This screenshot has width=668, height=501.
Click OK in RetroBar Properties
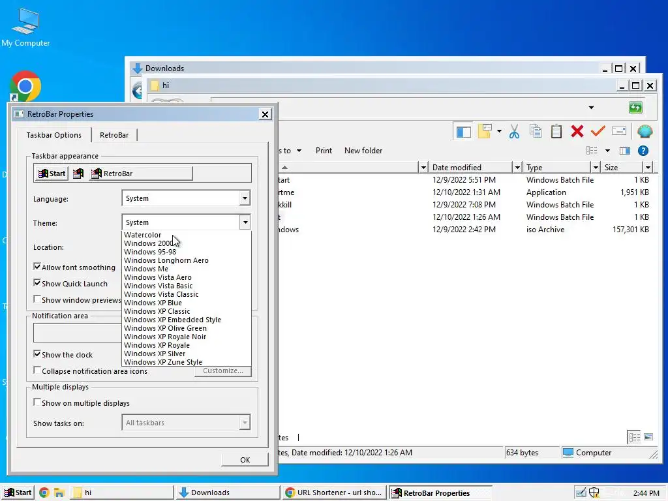pyautogui.click(x=245, y=460)
